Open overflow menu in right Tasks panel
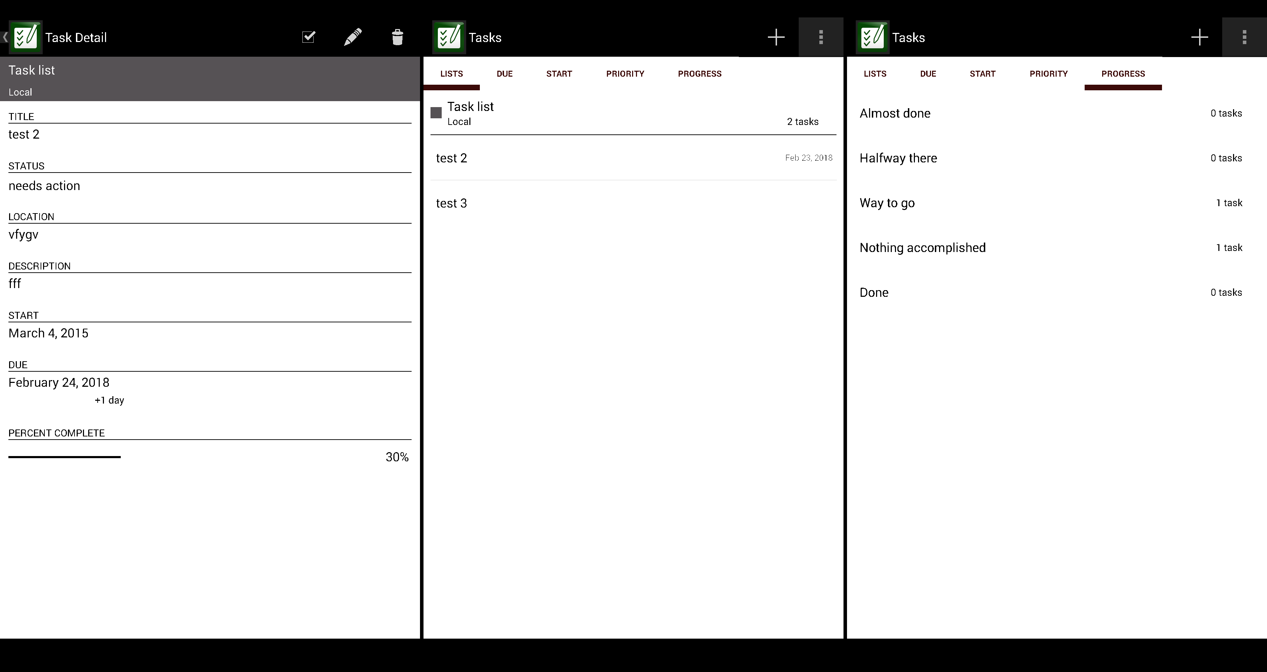 pos(1244,37)
